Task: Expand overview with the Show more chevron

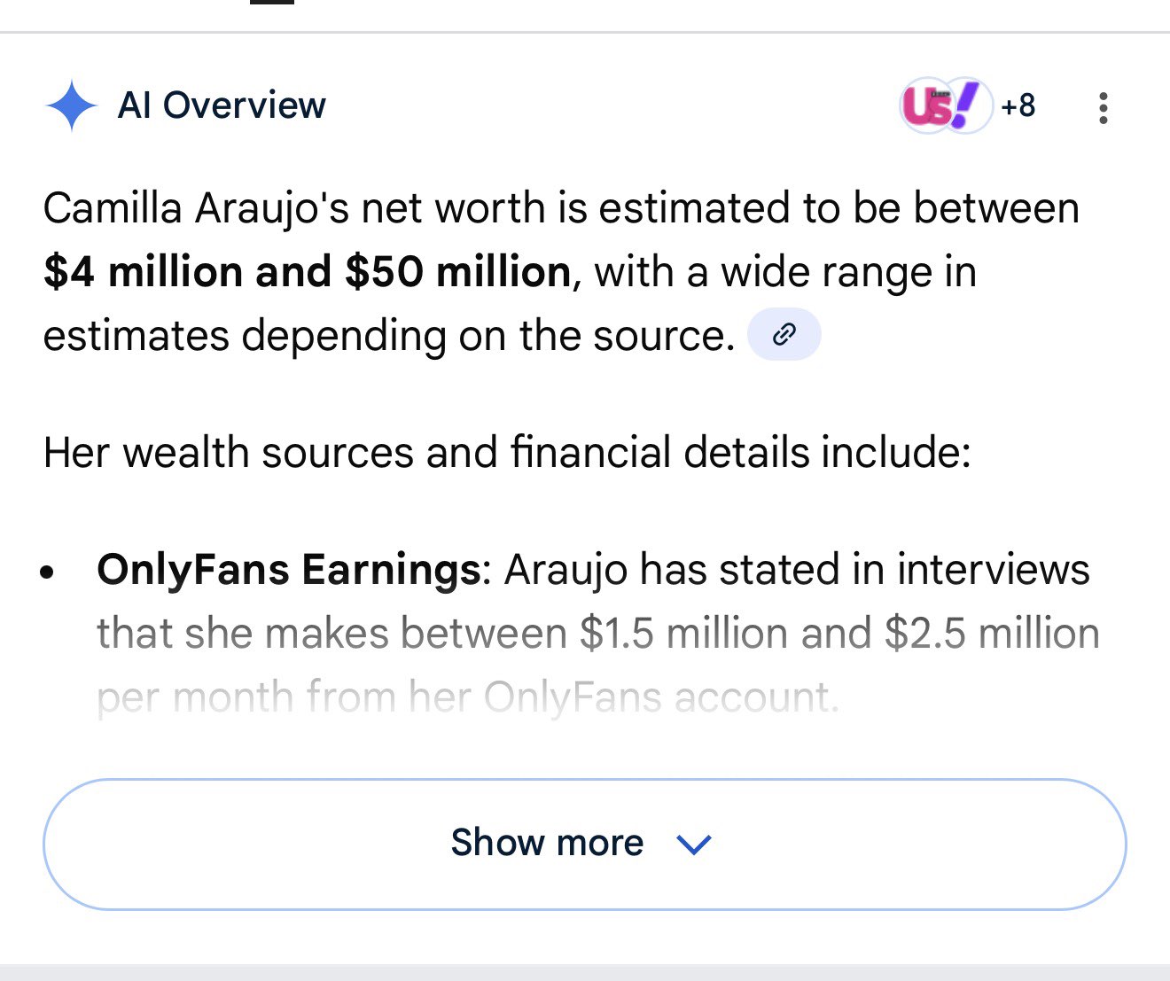Action: (x=693, y=844)
